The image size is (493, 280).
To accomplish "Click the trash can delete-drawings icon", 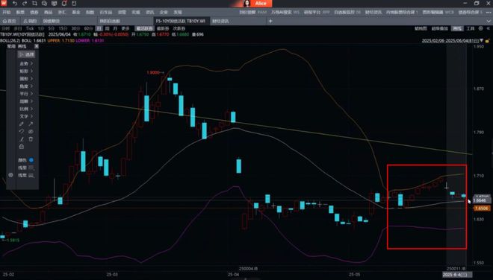I will (x=31, y=139).
